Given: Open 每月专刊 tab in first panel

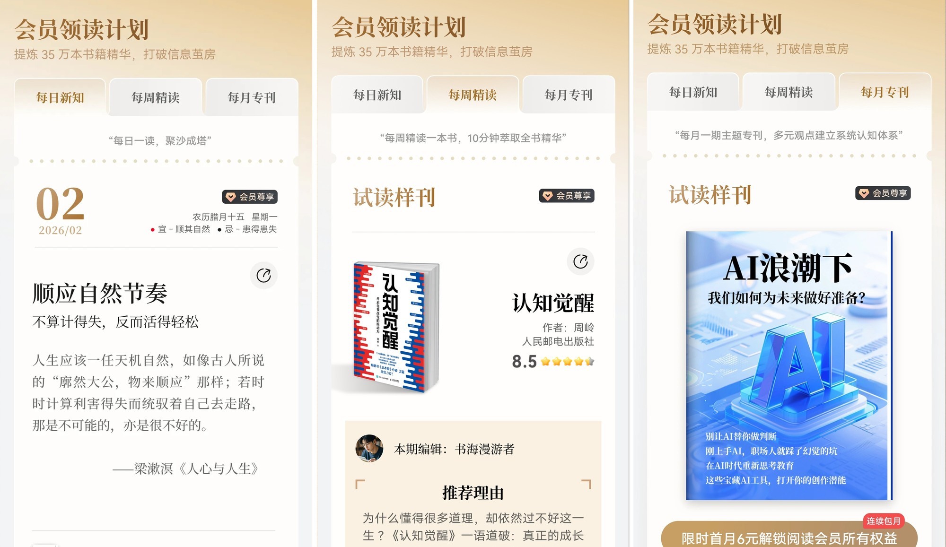Looking at the screenshot, I should point(252,98).
